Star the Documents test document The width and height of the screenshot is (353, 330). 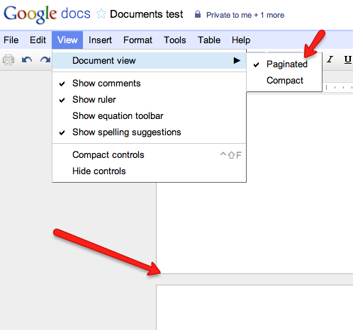[101, 14]
